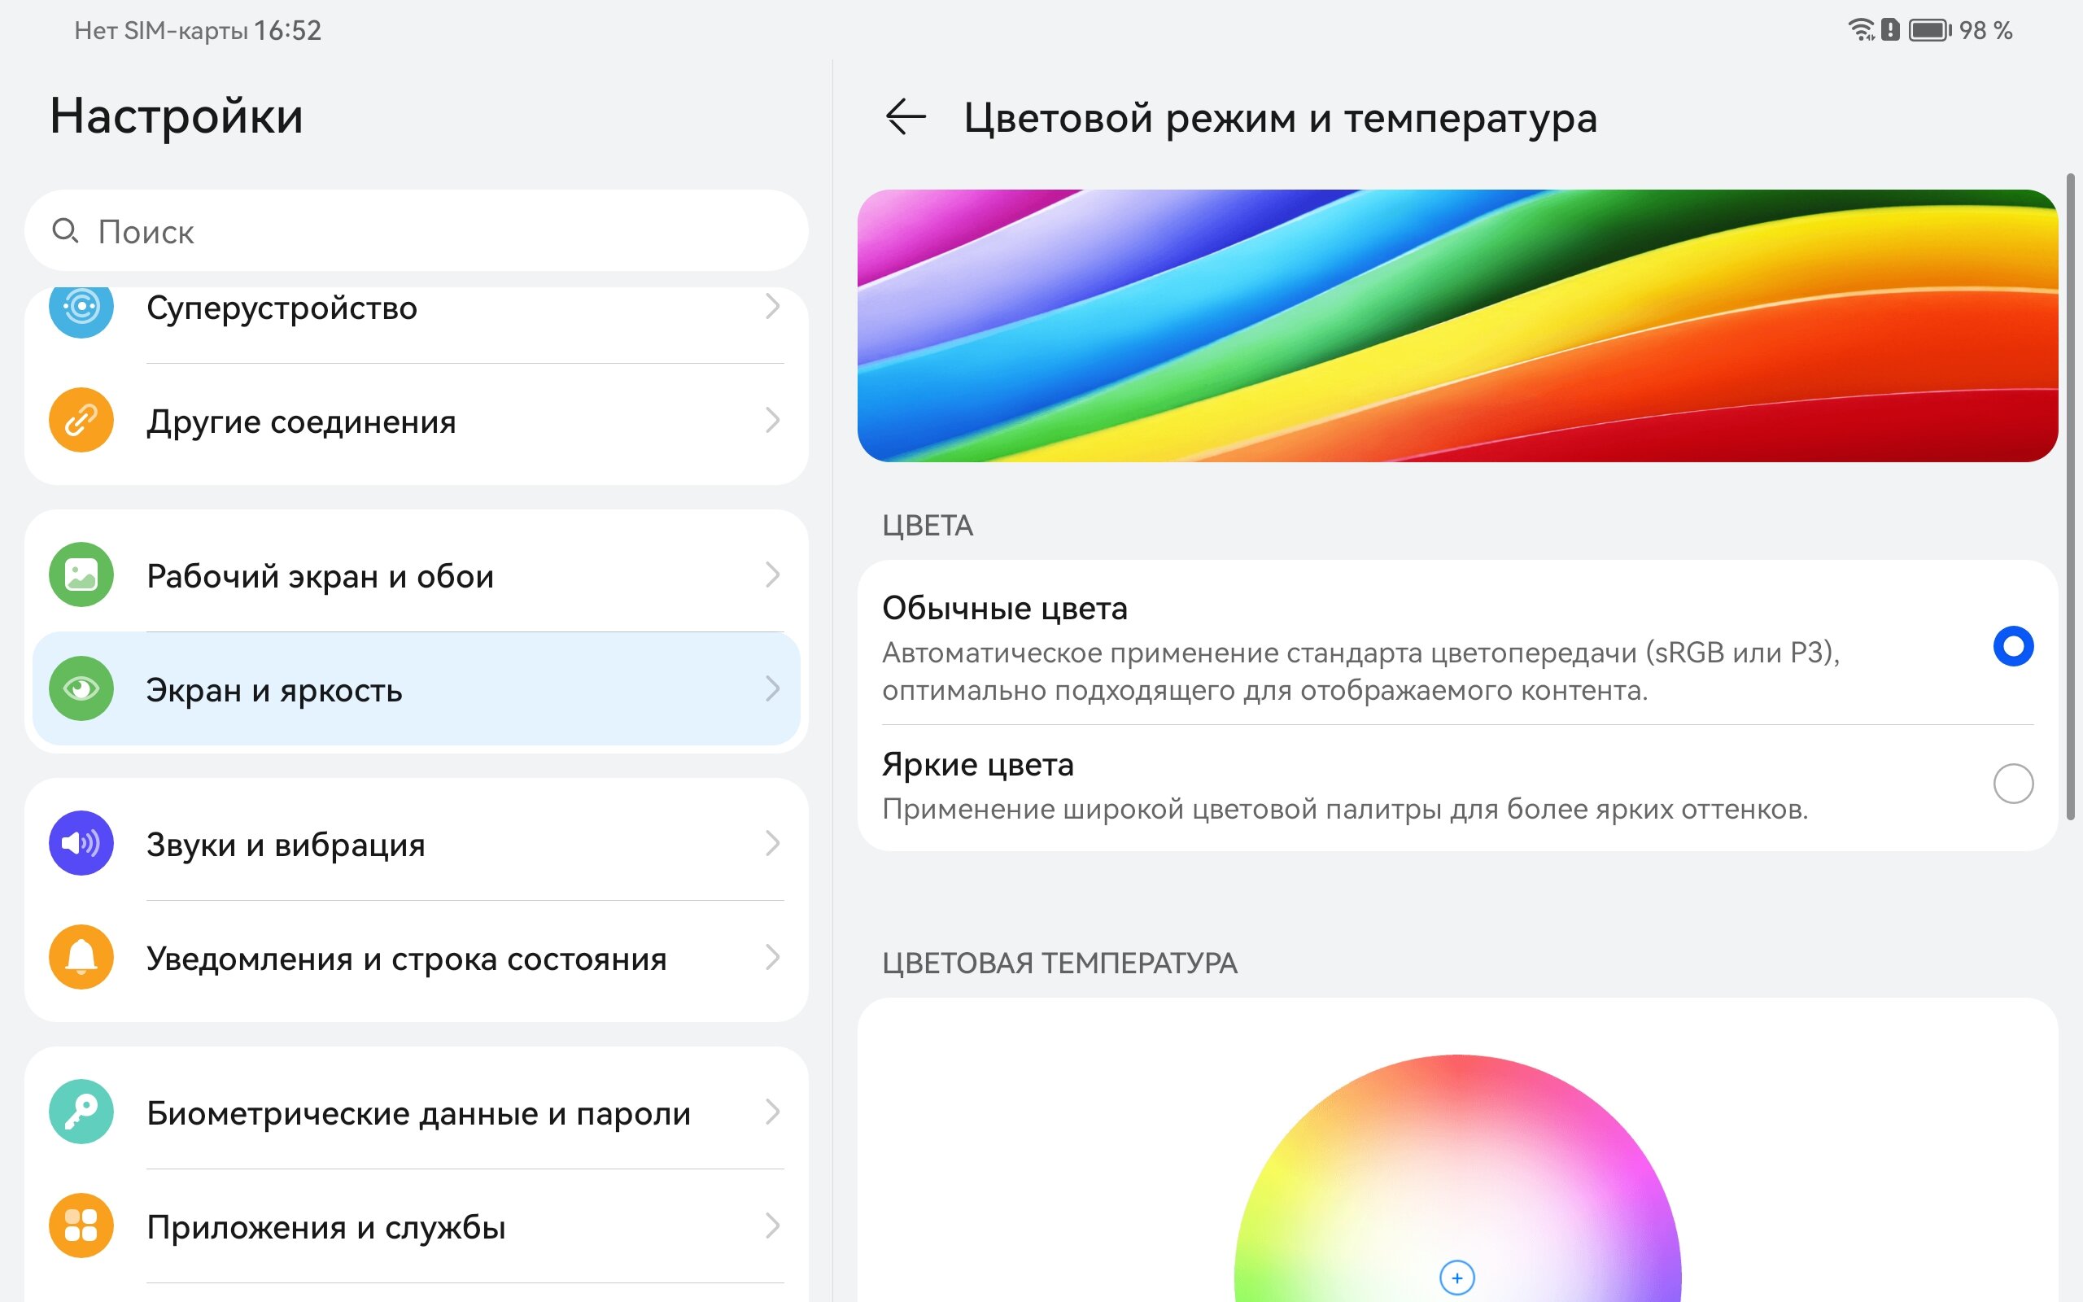Click the right panel scrollbar
This screenshot has height=1302, width=2083.
coord(2070,496)
